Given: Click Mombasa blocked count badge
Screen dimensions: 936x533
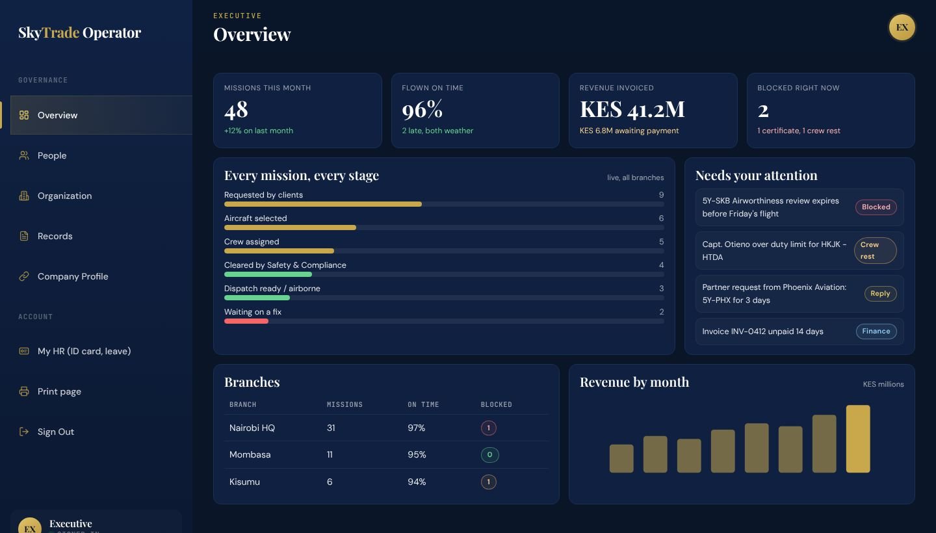Looking at the screenshot, I should [489, 455].
